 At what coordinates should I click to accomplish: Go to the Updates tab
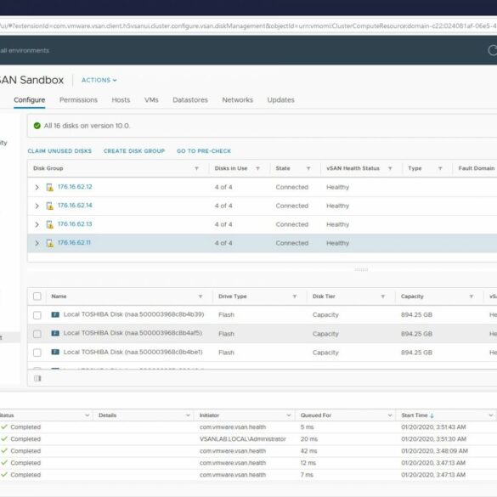(281, 100)
